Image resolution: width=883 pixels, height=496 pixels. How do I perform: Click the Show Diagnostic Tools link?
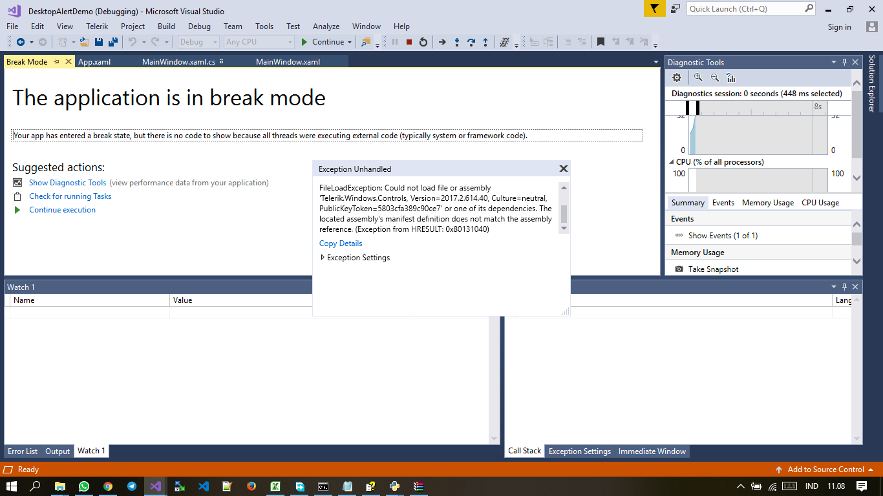click(x=67, y=183)
